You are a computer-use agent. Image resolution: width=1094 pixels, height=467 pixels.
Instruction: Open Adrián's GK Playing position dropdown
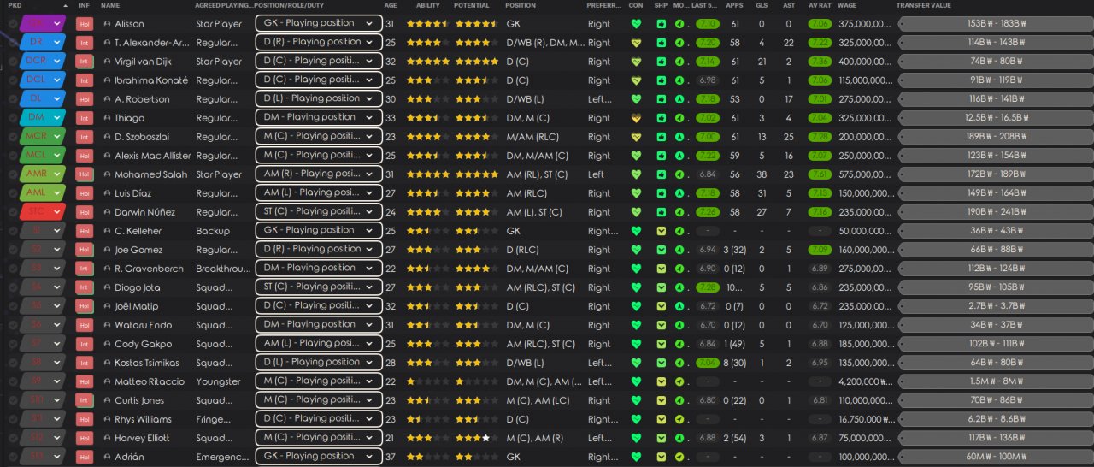[319, 456]
